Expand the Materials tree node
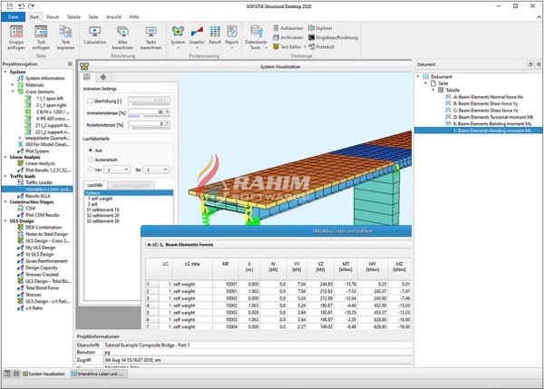Viewport: 544px width, 389px height. [14, 86]
